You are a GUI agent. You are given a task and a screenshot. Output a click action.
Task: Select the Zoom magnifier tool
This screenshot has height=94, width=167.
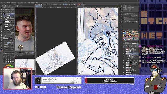click(x=1, y=8)
